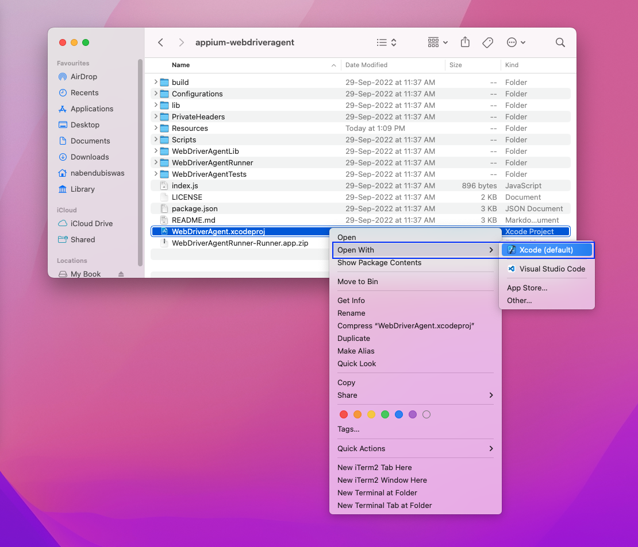Viewport: 638px width, 547px height.
Task: Eject the My Book drive
Action: pos(121,274)
